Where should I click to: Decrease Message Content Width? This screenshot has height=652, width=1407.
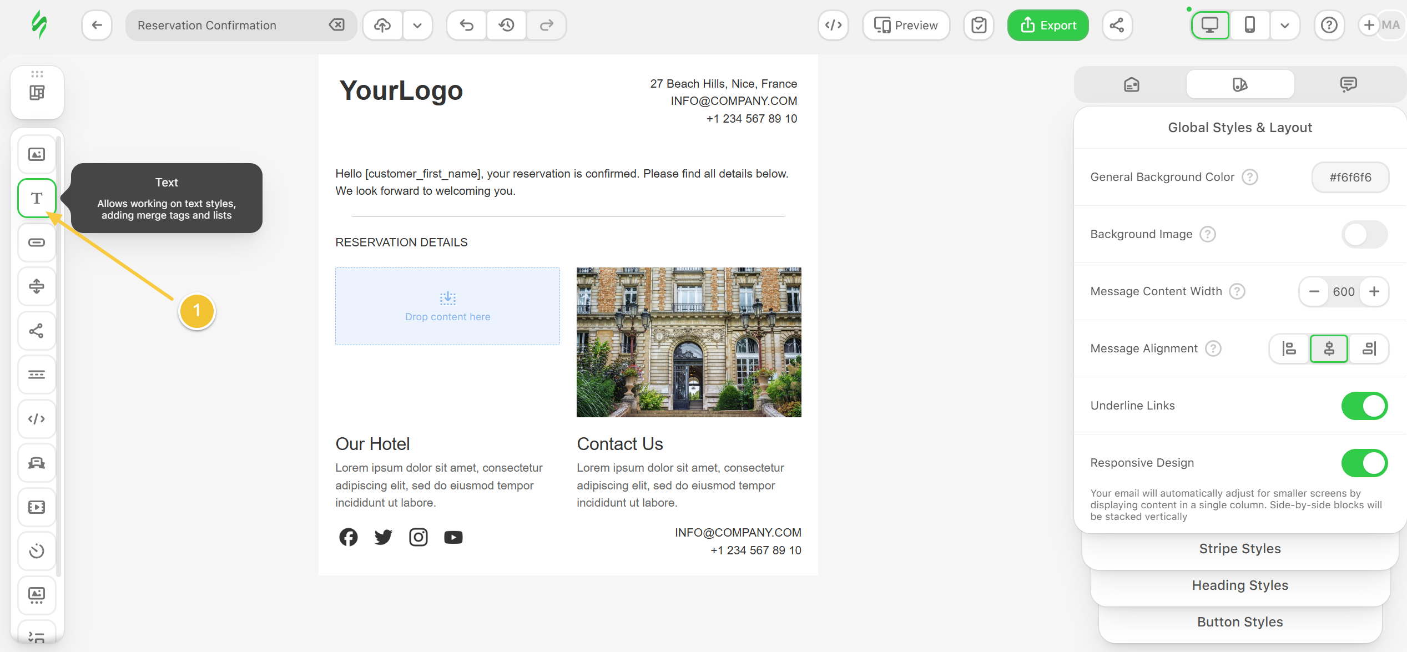[1314, 292]
